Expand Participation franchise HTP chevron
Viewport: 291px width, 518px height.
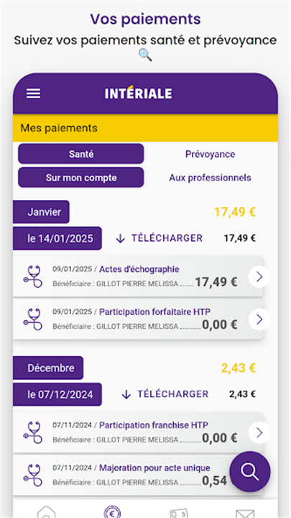coord(259,432)
